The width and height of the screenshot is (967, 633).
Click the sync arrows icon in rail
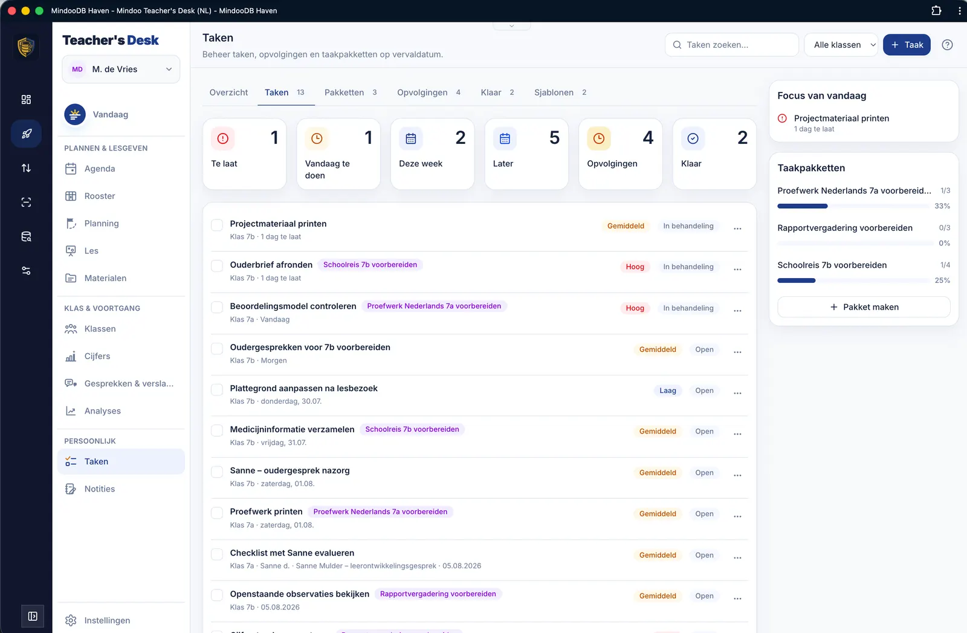coord(26,168)
